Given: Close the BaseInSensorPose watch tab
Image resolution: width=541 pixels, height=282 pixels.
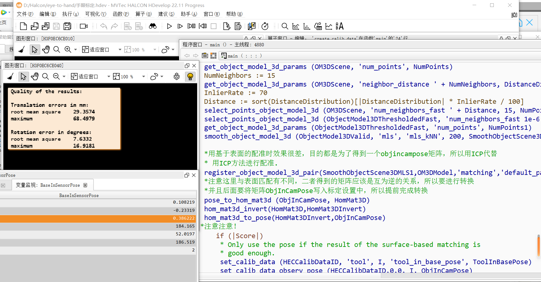Looking at the screenshot, I should click(85, 185).
